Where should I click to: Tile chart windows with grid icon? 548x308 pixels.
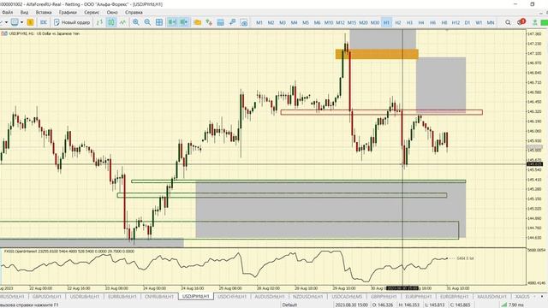[159, 22]
